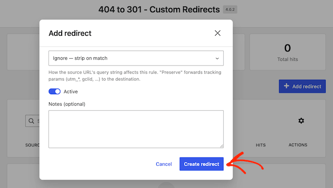Click the Cancel link

[x=164, y=164]
